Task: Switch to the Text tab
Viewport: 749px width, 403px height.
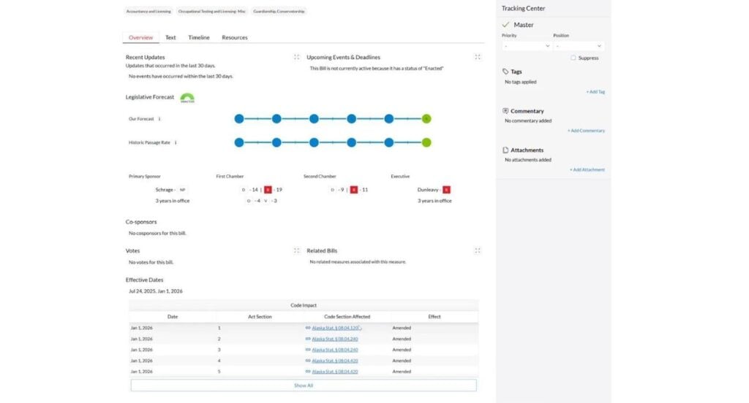Action: [170, 37]
